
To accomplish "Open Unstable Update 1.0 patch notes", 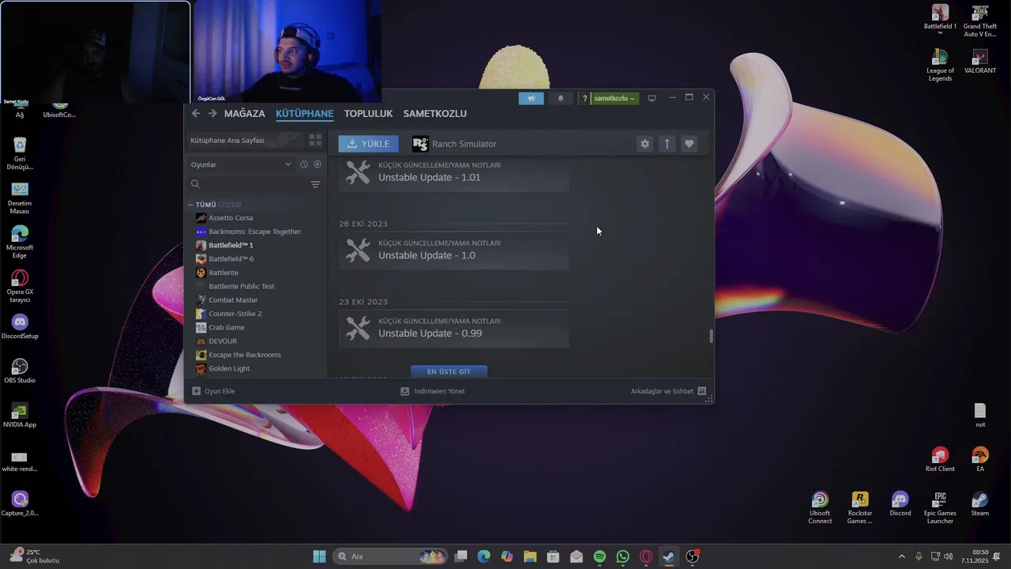I will [x=453, y=250].
